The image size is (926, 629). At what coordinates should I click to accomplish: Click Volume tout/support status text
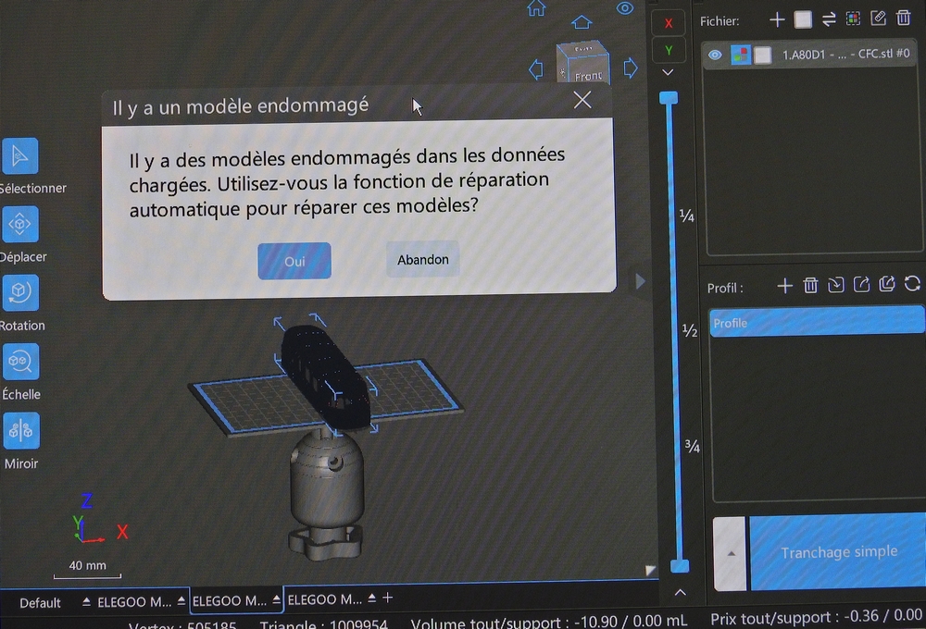[549, 622]
